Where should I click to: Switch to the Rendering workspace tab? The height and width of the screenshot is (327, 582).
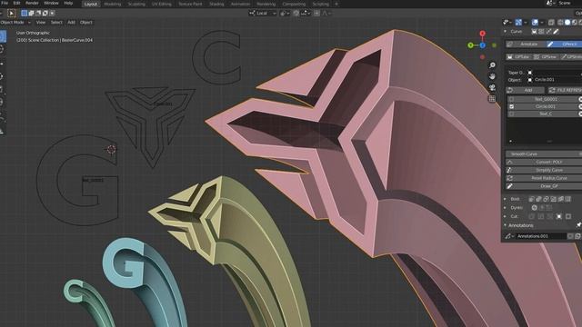[266, 4]
